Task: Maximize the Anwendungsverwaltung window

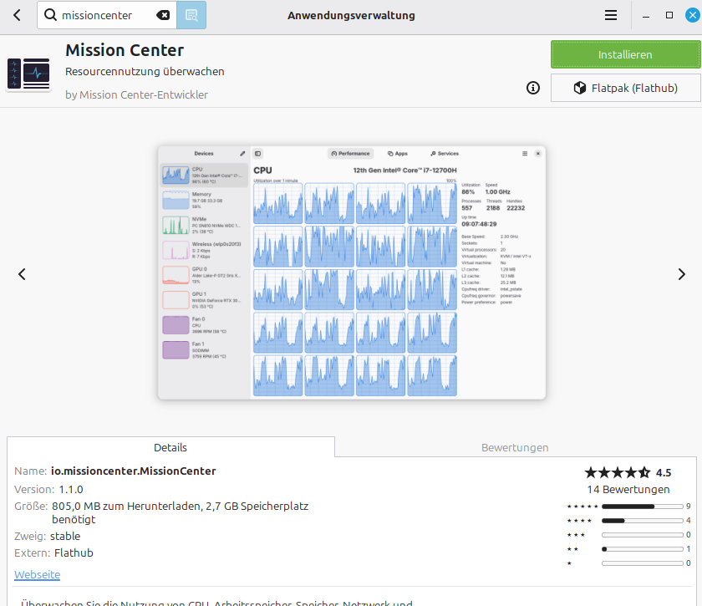Action: click(669, 15)
